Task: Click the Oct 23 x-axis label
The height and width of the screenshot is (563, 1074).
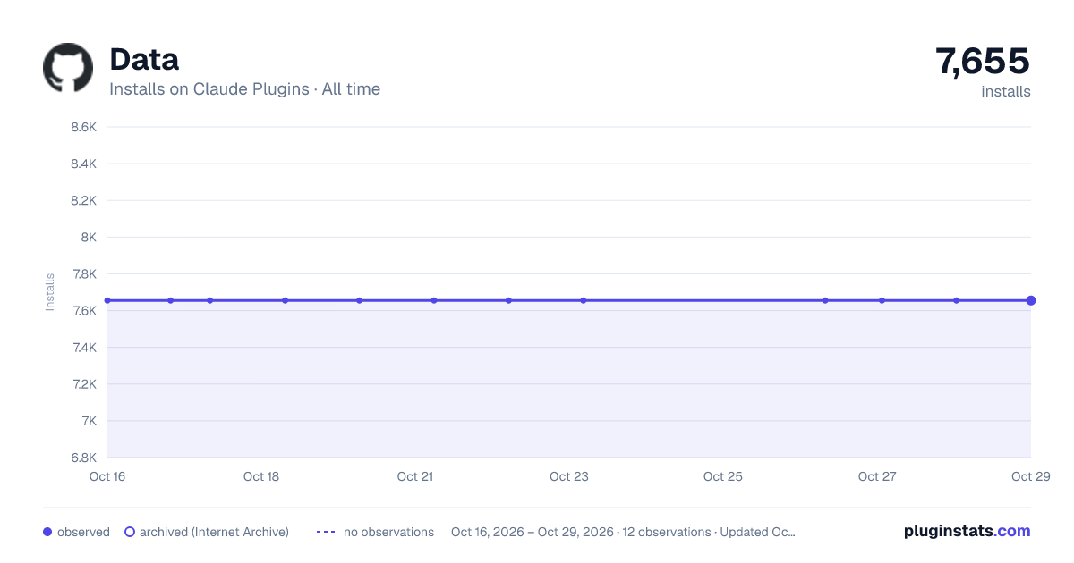Action: click(x=569, y=476)
